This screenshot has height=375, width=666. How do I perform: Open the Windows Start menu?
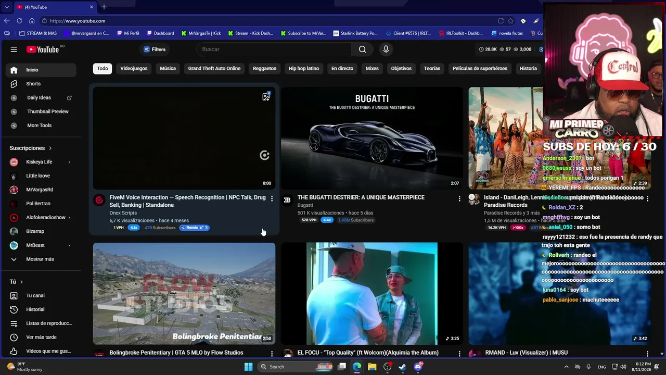coord(249,367)
